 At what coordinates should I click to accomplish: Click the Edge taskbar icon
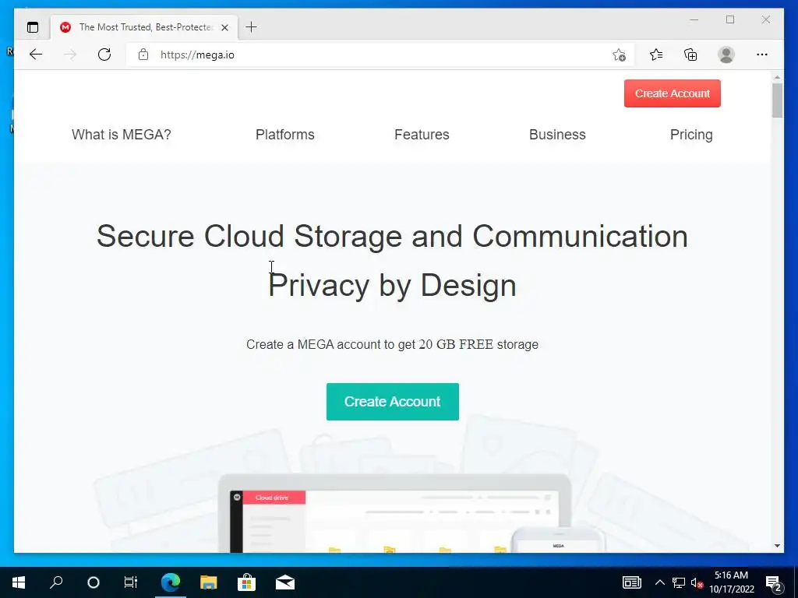pyautogui.click(x=171, y=582)
